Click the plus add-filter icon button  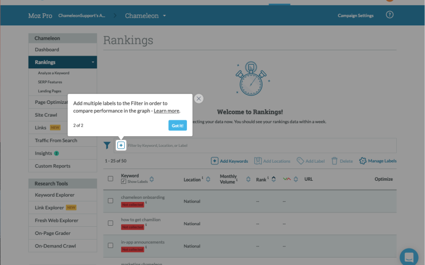121,145
